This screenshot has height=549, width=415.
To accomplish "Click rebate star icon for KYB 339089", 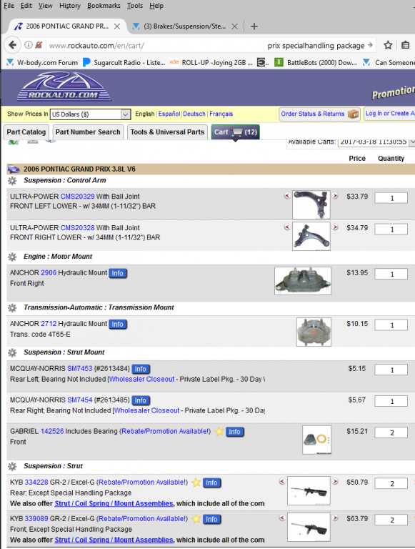I will [x=196, y=519].
